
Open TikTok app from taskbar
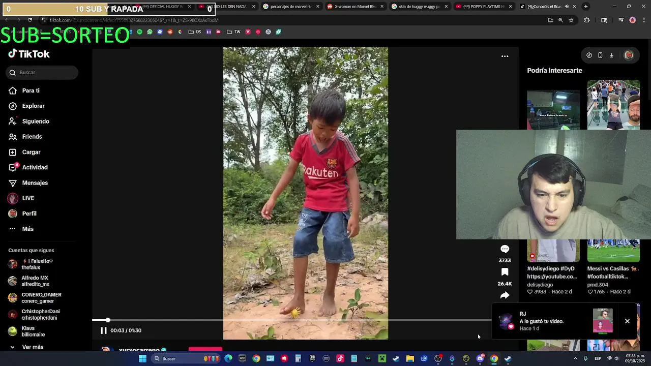340,358
